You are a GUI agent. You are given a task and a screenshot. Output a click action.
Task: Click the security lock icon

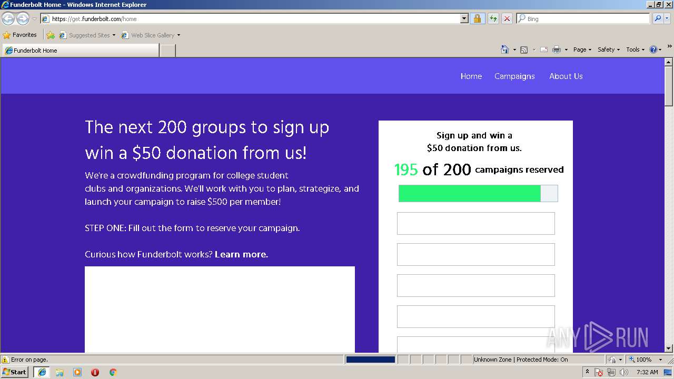(x=477, y=19)
